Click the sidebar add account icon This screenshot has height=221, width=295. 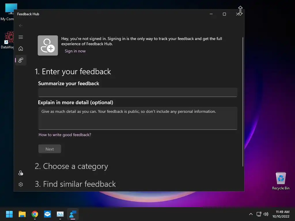(x=21, y=173)
